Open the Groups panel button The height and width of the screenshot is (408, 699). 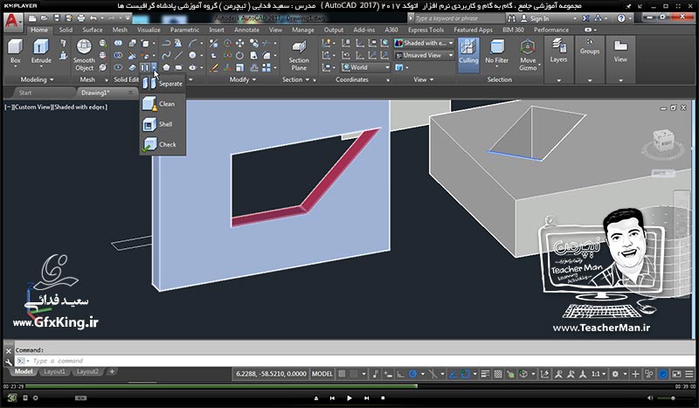click(589, 59)
